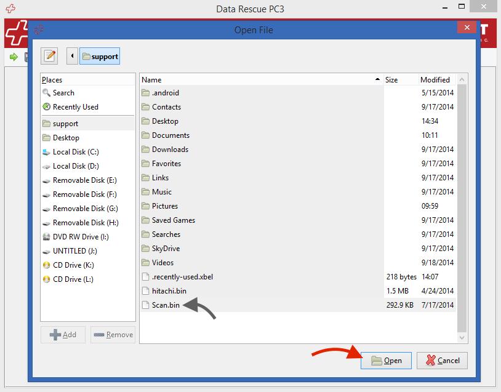501x392 pixels.
Task: Open the Recently Used entry
Action: coord(71,106)
